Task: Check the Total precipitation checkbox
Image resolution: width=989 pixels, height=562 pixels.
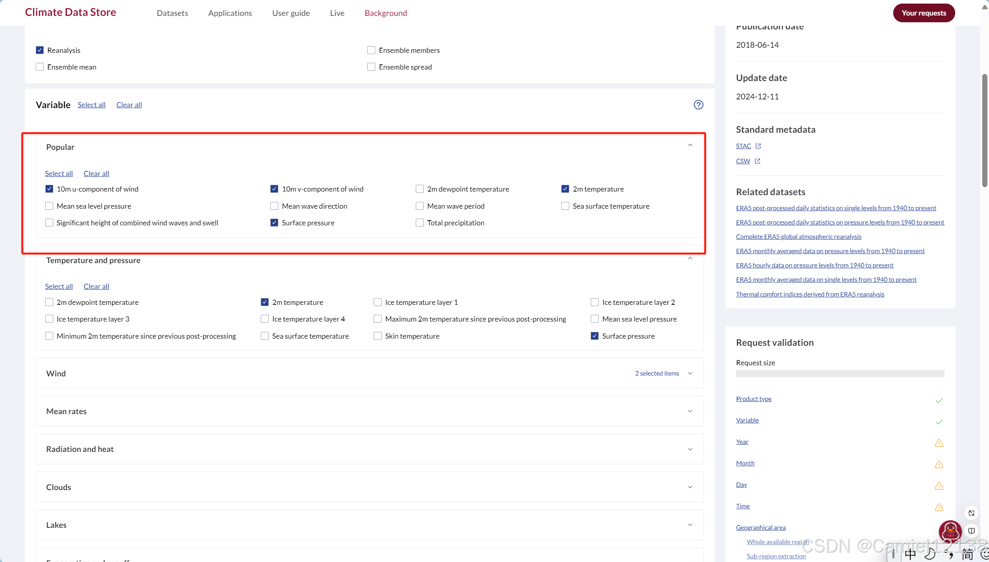Action: pos(420,223)
